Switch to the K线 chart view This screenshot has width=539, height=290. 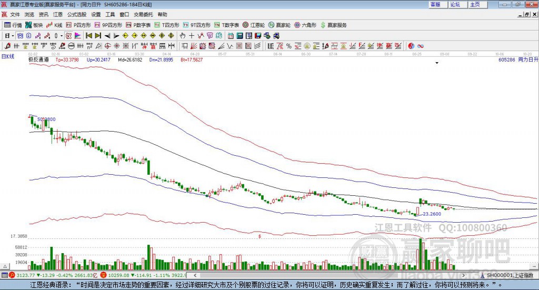point(54,25)
